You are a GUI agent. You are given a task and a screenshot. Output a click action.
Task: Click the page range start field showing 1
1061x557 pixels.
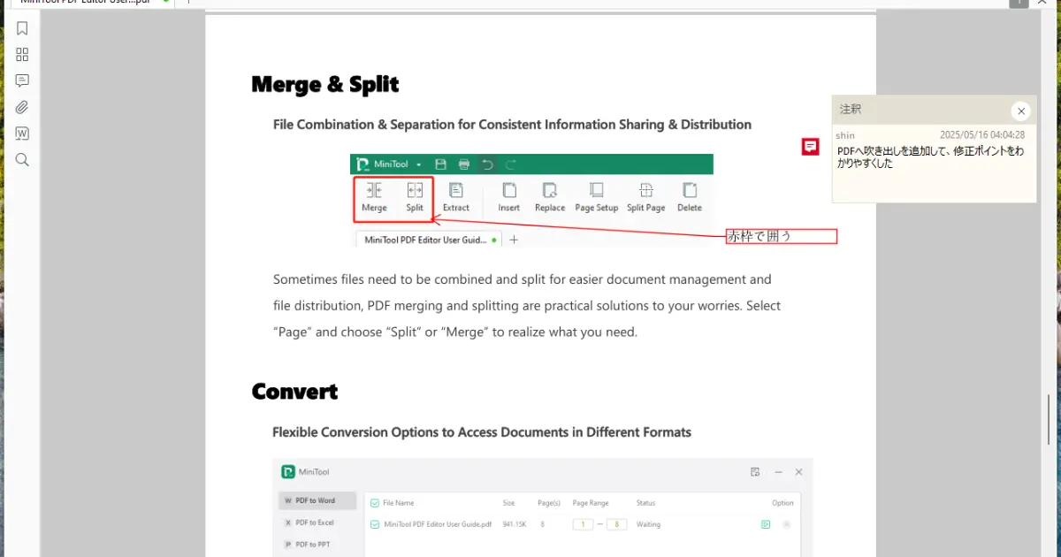(584, 524)
